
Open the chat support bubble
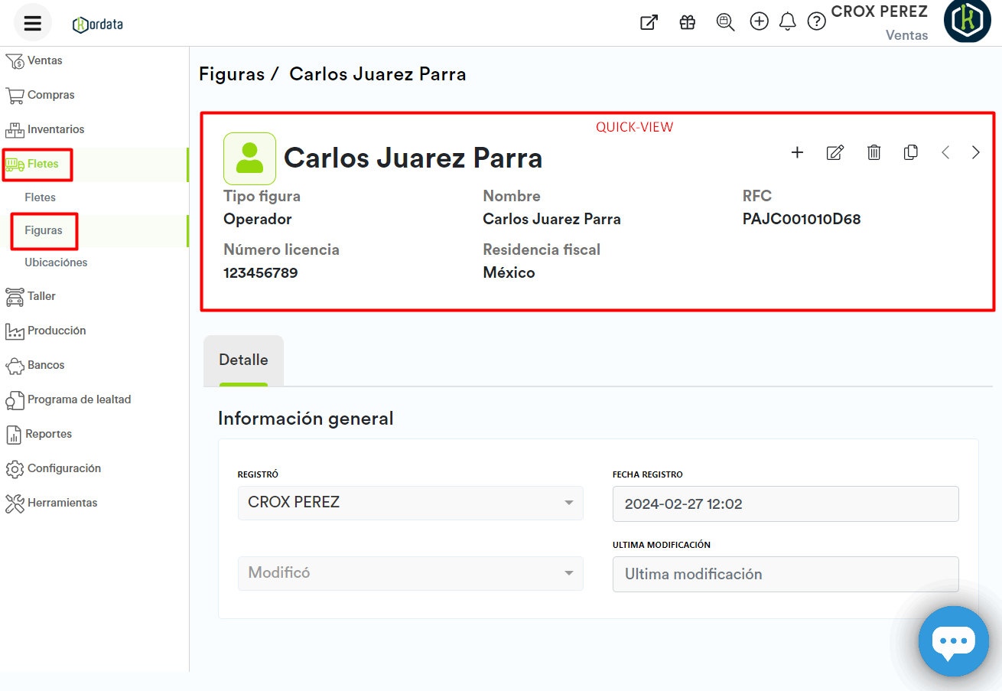pyautogui.click(x=953, y=641)
